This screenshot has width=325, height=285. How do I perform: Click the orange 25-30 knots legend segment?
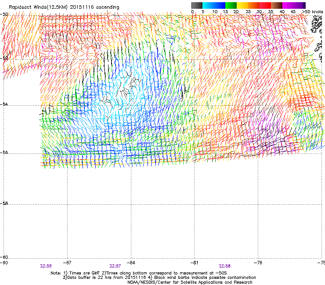[254, 5]
